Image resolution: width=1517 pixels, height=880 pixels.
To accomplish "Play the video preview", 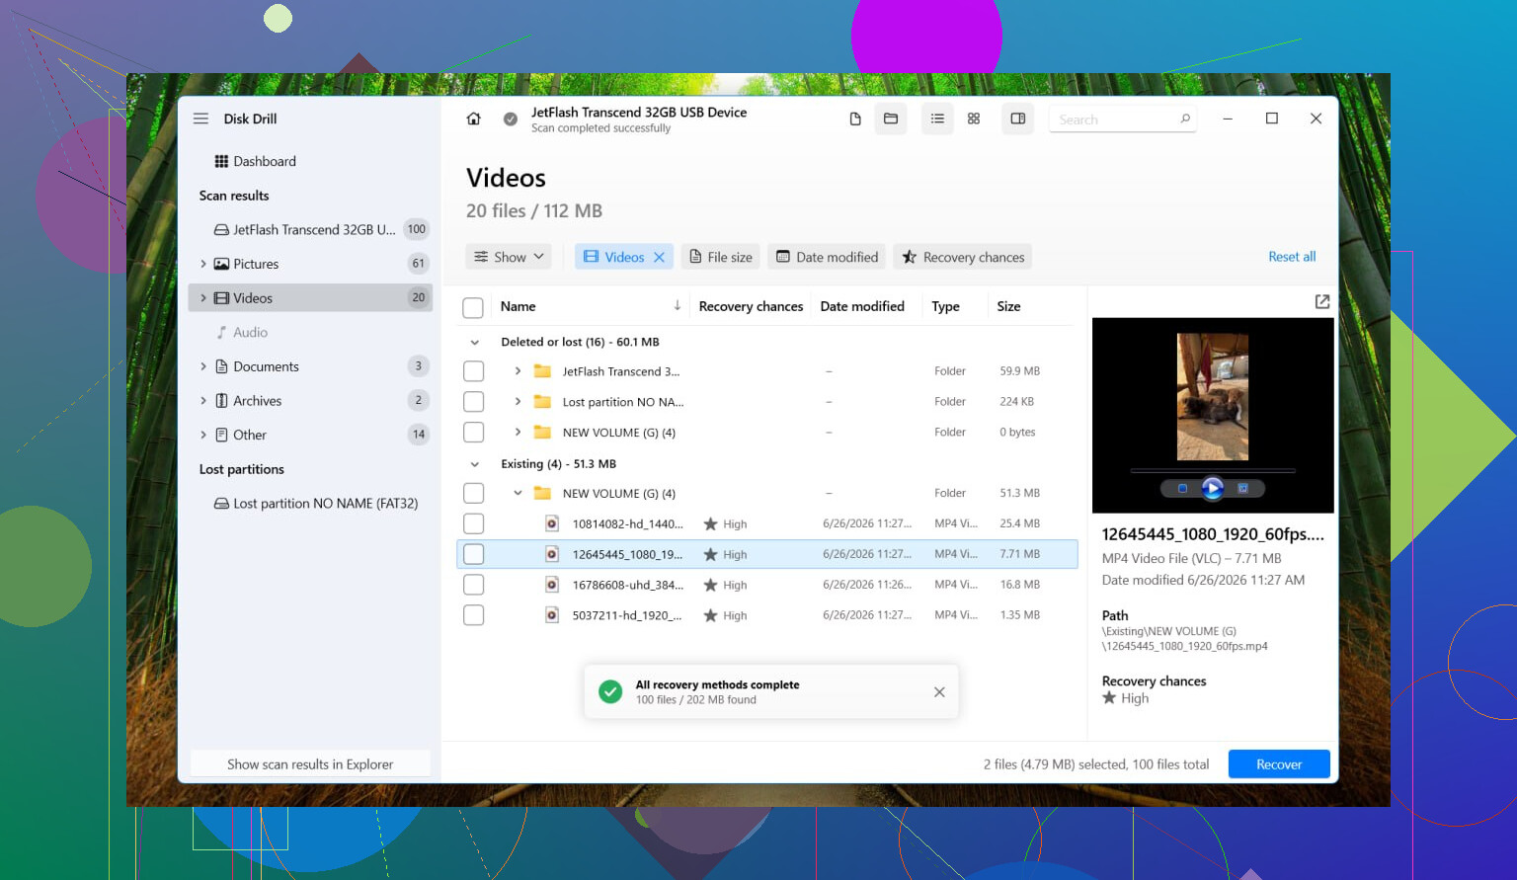I will pos(1213,488).
